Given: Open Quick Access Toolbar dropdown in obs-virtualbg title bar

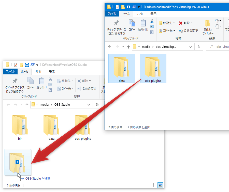Looking at the screenshot, I should tap(139, 7).
